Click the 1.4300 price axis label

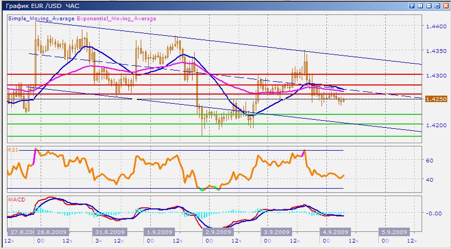437,75
